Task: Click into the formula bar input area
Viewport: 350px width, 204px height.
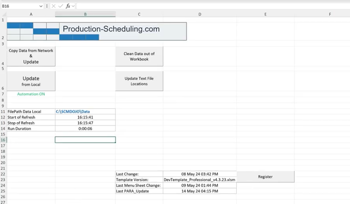Action: tap(213, 6)
